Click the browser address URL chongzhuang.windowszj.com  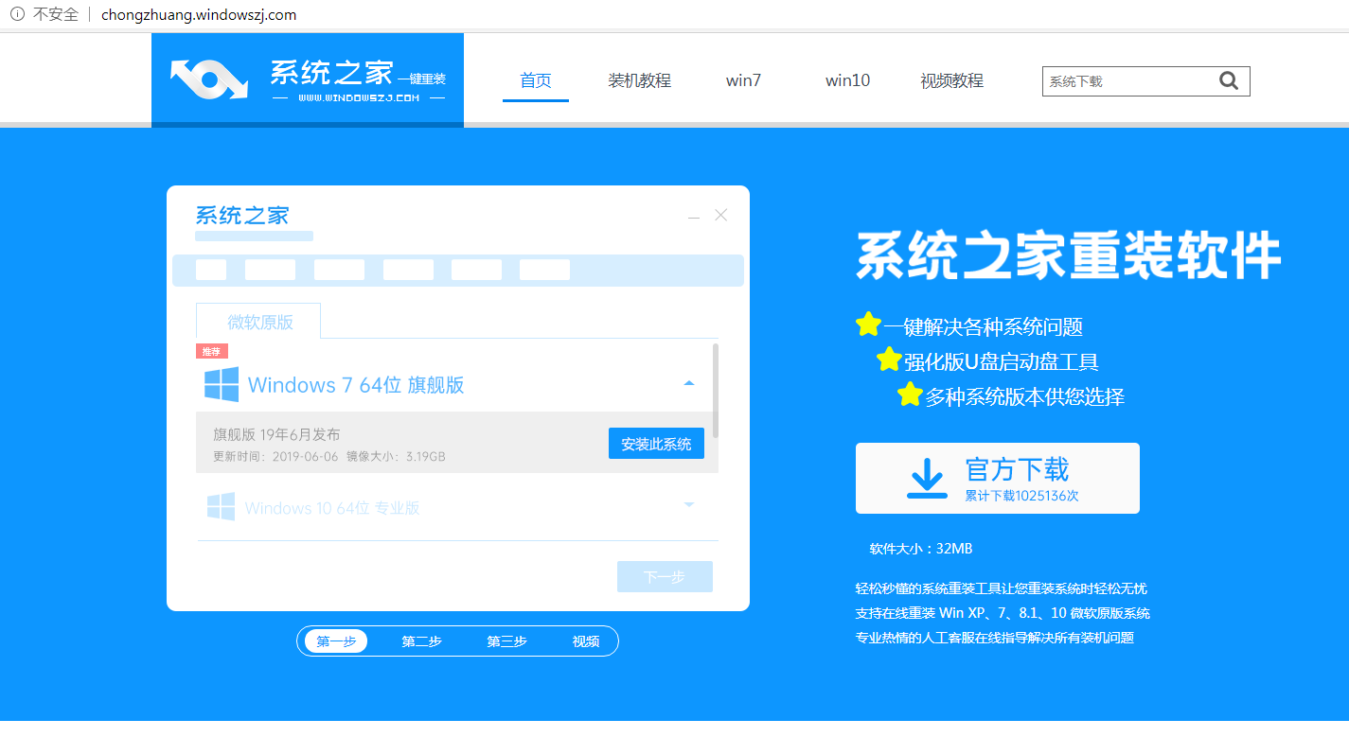coord(199,14)
